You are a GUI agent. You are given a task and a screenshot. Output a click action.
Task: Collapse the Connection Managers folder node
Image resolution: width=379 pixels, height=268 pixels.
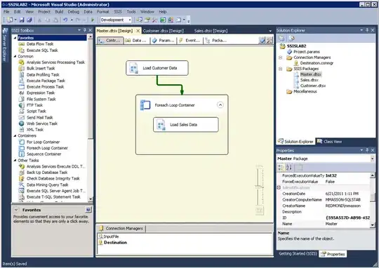pyautogui.click(x=280, y=58)
